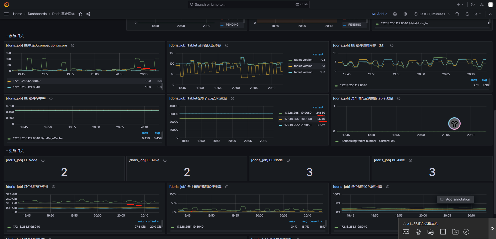Open the text T tool in remote bar

pyautogui.click(x=443, y=232)
